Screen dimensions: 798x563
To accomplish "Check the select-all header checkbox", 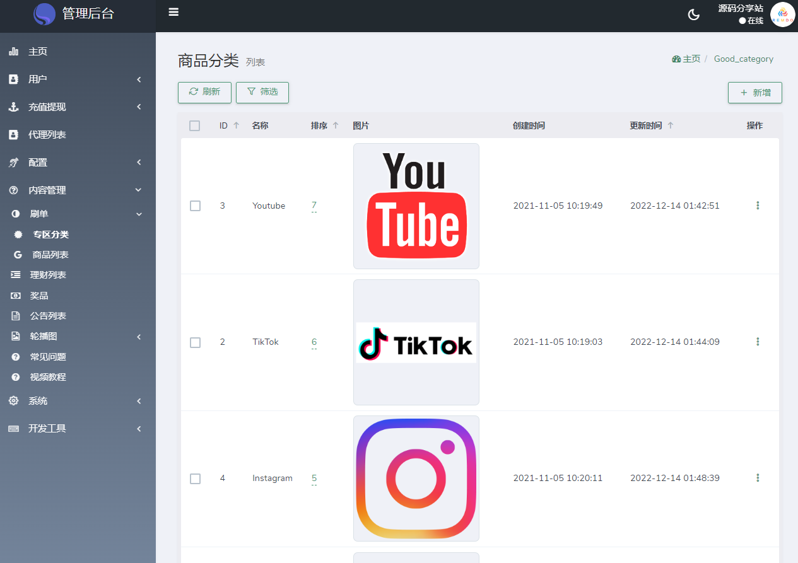I will [195, 126].
